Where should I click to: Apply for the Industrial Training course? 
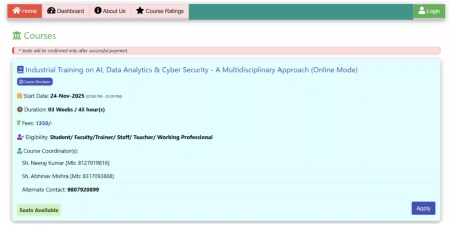point(423,208)
